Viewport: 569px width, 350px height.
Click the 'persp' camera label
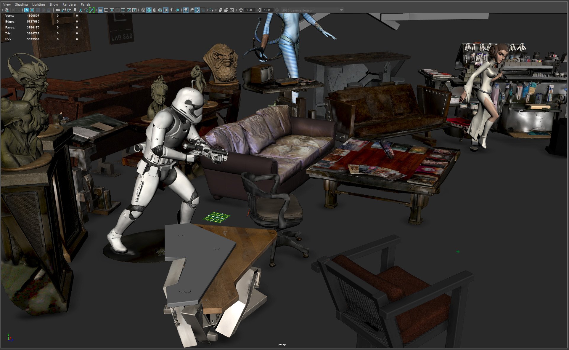click(x=282, y=344)
